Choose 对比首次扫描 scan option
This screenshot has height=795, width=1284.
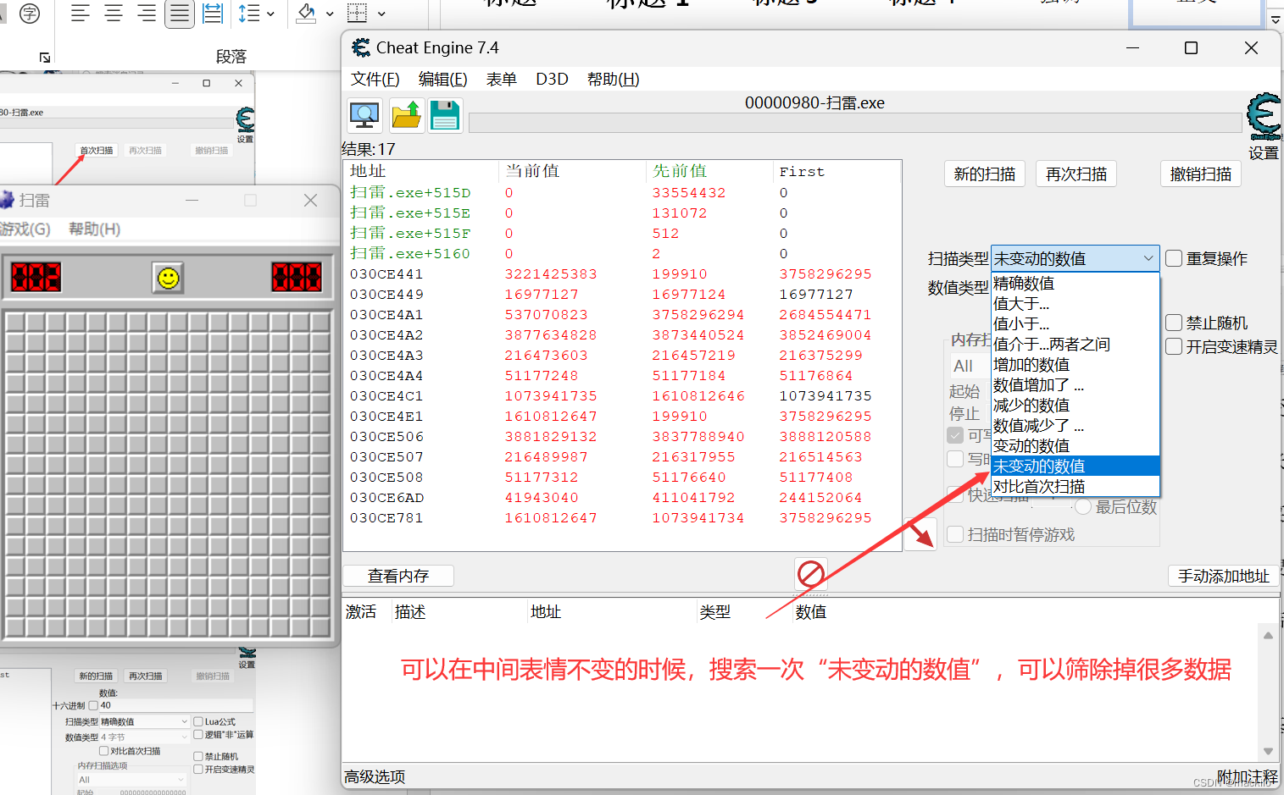(1075, 486)
